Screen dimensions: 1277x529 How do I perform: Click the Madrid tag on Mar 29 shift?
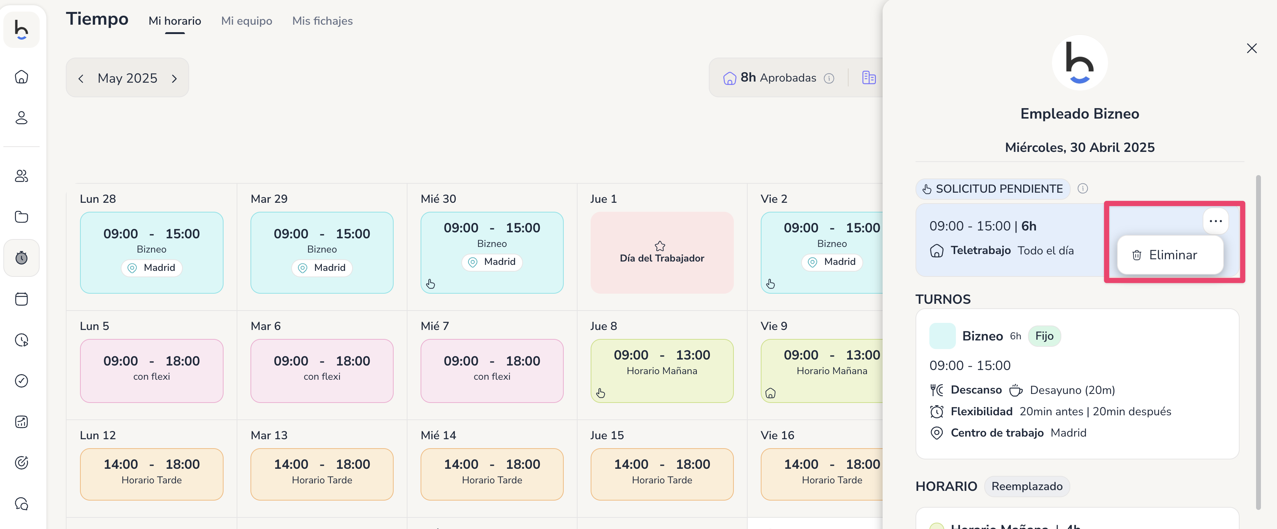(x=322, y=268)
